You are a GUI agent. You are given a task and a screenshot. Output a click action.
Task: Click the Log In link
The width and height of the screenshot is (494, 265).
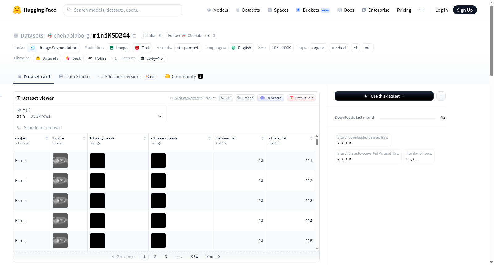(442, 10)
